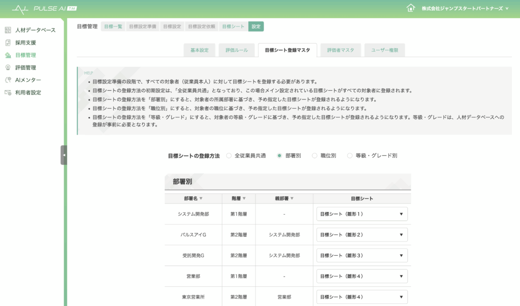
Task: Click the 採用支援 sidebar icon
Action: tap(8, 43)
